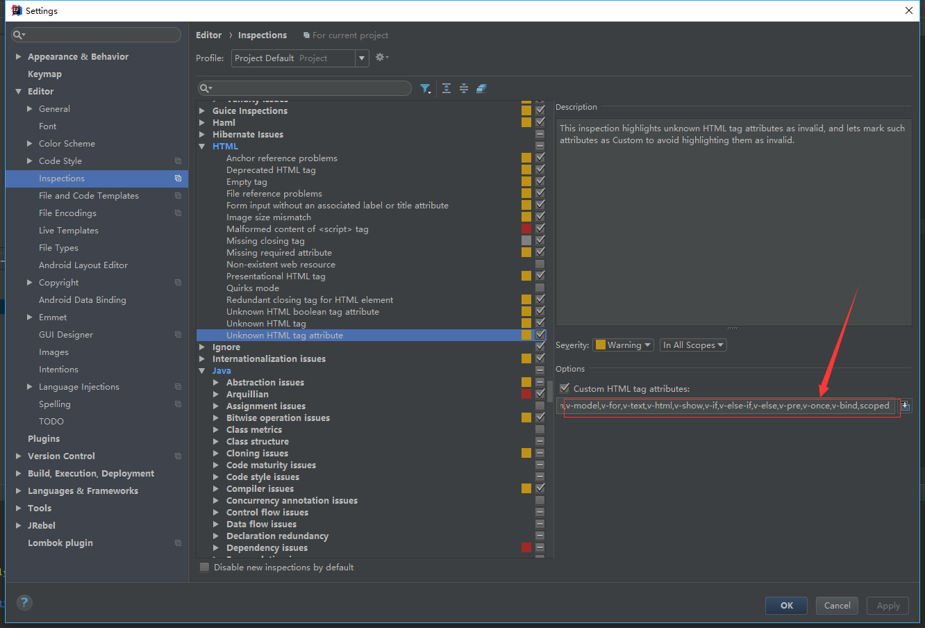
Task: Focus the inspections search field
Action: (x=304, y=88)
